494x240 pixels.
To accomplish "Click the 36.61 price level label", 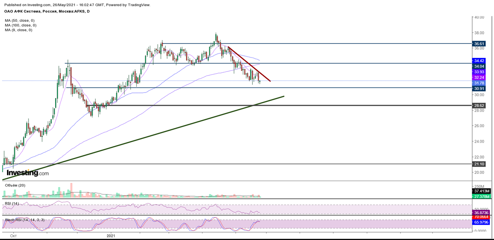I will pos(479,44).
